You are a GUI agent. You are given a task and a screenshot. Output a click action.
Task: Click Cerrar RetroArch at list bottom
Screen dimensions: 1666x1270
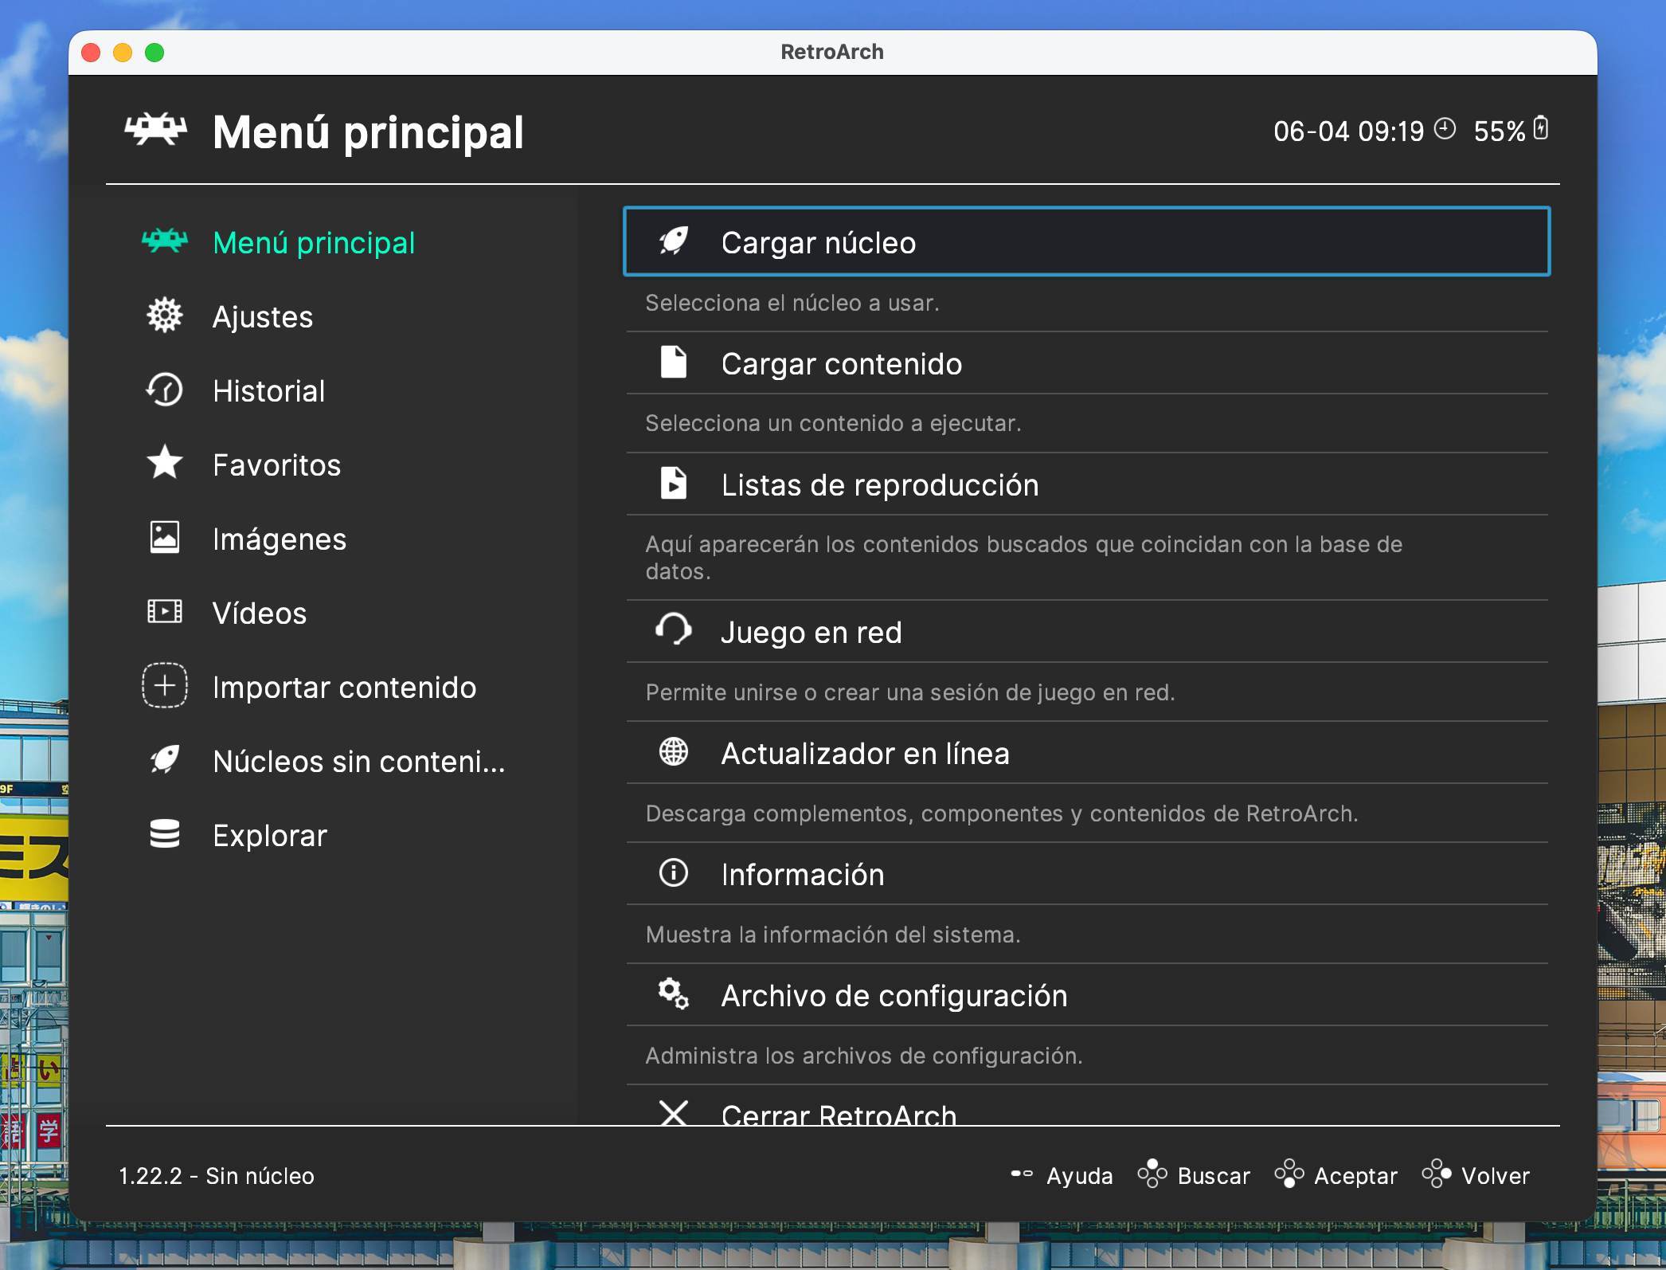tap(838, 1114)
